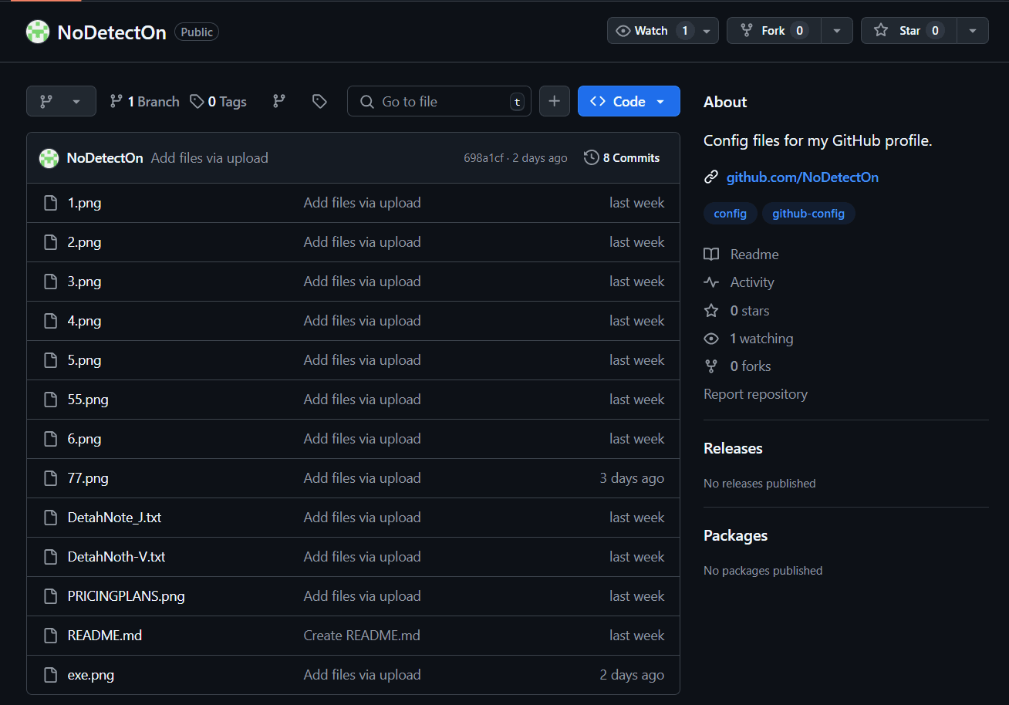Click the NoDetectOn avatar in the repository header

click(x=38, y=32)
